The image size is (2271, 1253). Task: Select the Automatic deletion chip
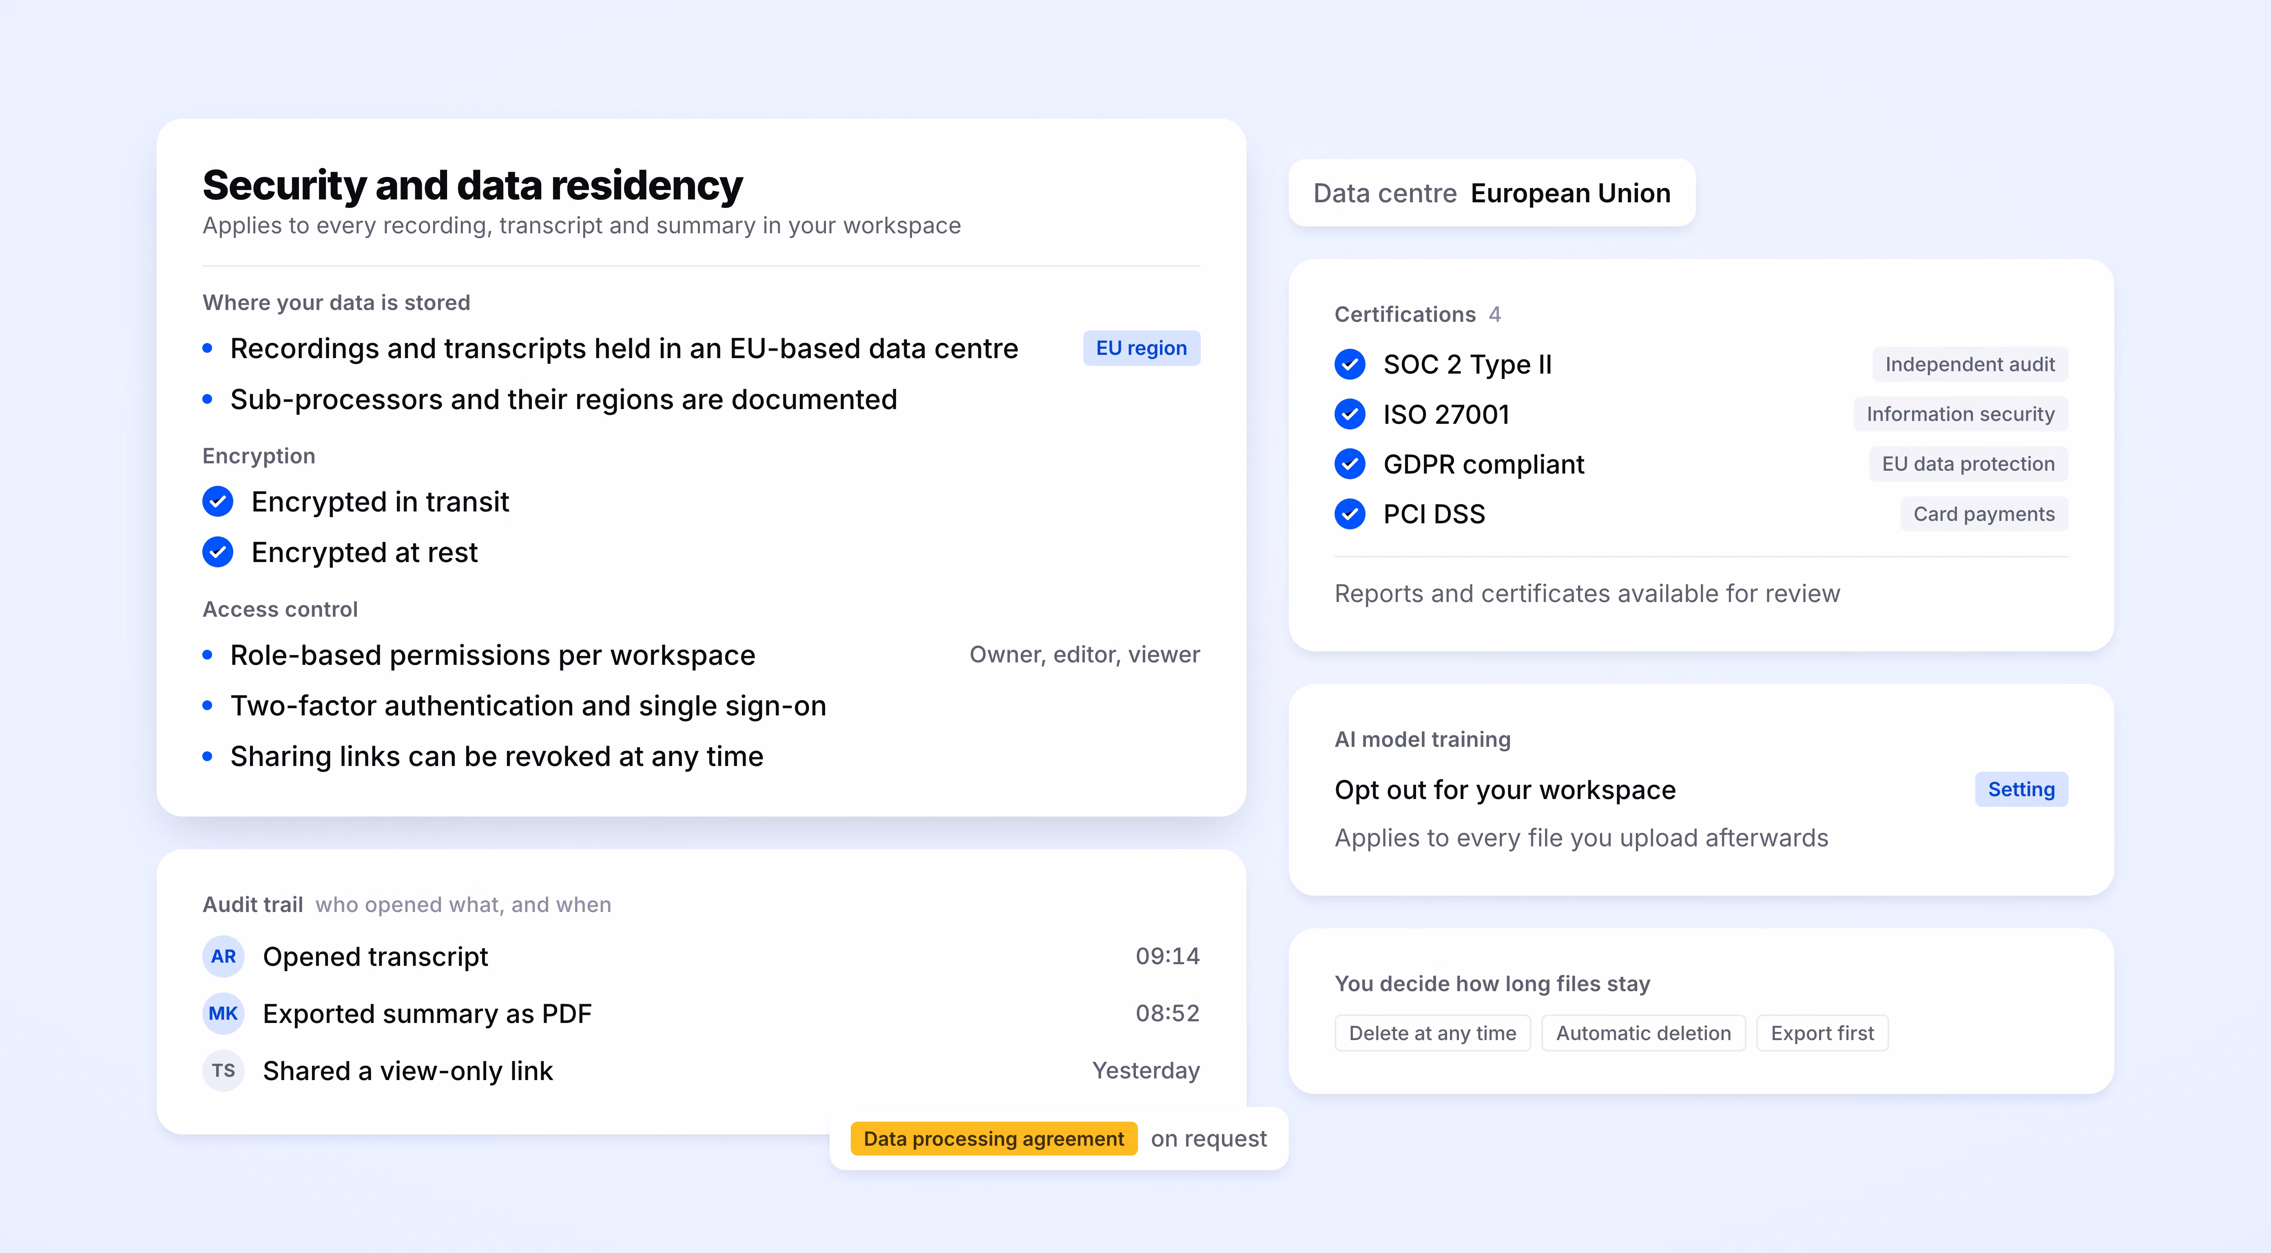coord(1643,1034)
